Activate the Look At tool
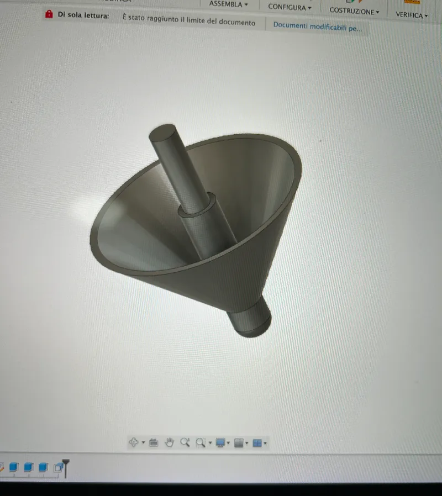The height and width of the screenshot is (496, 442). pyautogui.click(x=154, y=442)
